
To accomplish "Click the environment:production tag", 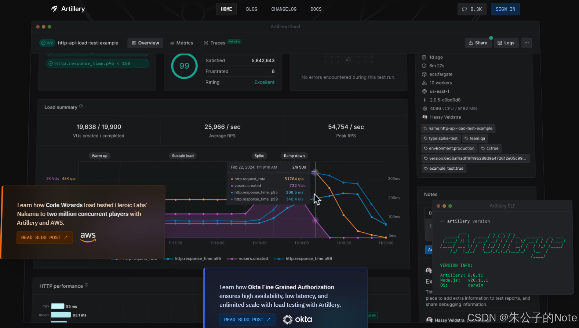I will click(x=449, y=148).
